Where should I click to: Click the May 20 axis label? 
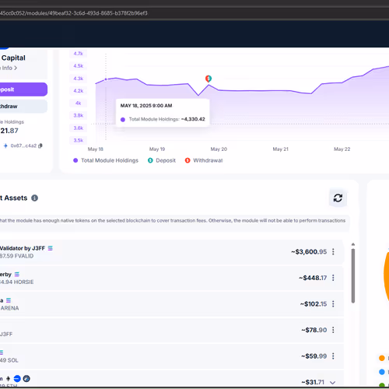coord(219,149)
